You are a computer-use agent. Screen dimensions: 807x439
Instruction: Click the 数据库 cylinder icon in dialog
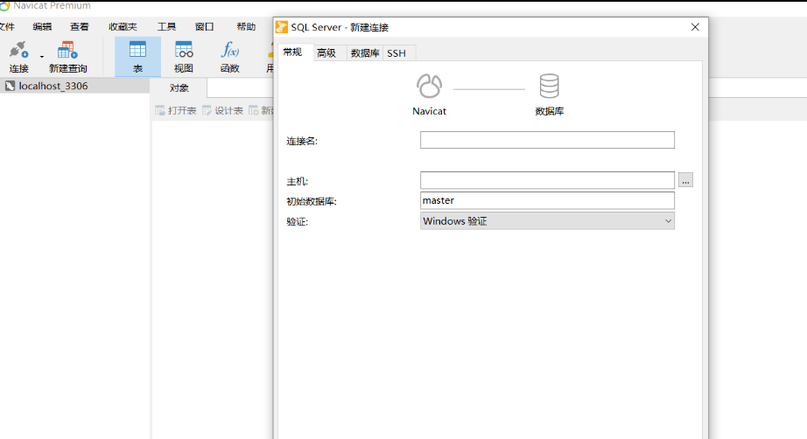pos(549,86)
